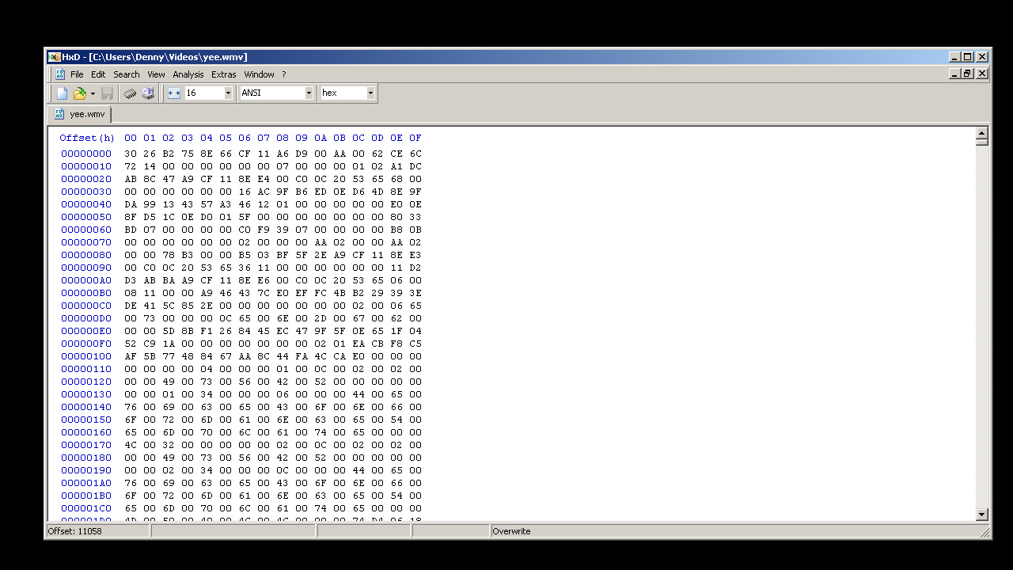Click the Offset: 11058 status bar field
This screenshot has width=1013, height=570.
[x=97, y=531]
